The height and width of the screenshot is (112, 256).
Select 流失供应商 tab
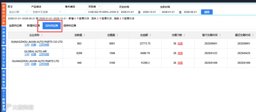[x=51, y=26]
